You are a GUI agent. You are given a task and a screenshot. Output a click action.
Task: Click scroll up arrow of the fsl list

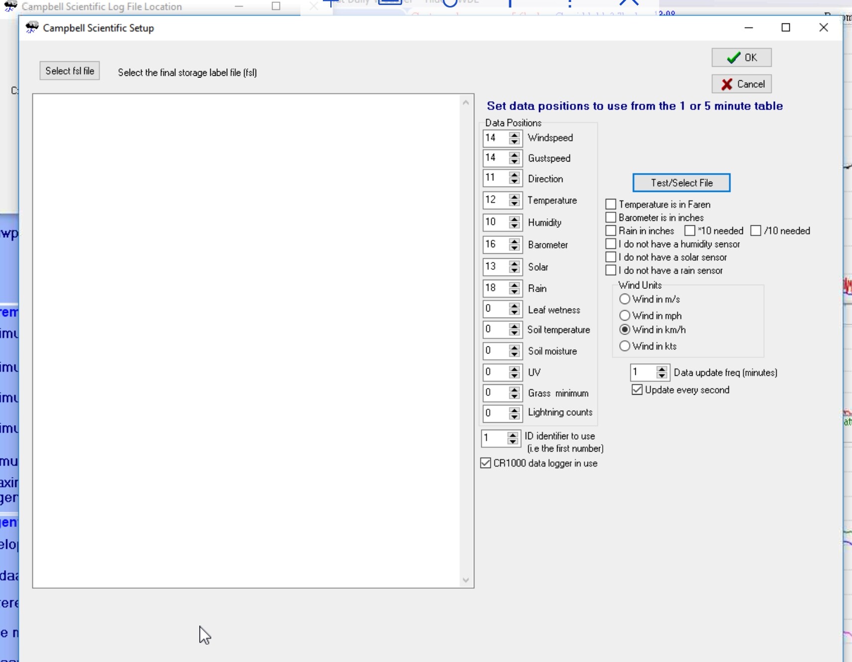466,102
